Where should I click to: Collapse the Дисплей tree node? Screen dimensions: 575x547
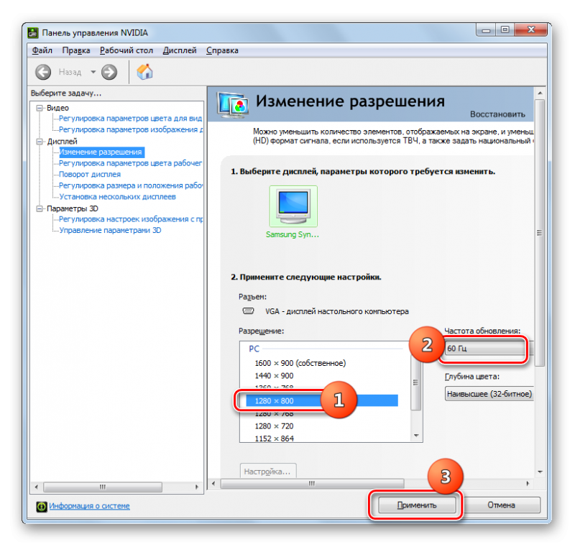pos(40,142)
